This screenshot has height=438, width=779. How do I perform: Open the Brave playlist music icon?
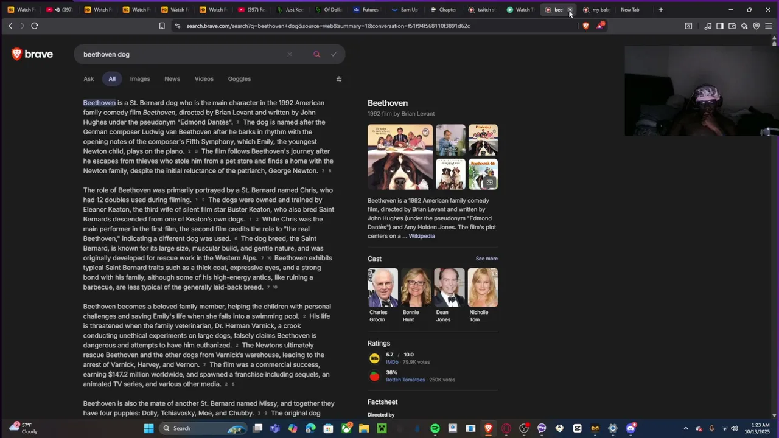[x=708, y=26]
